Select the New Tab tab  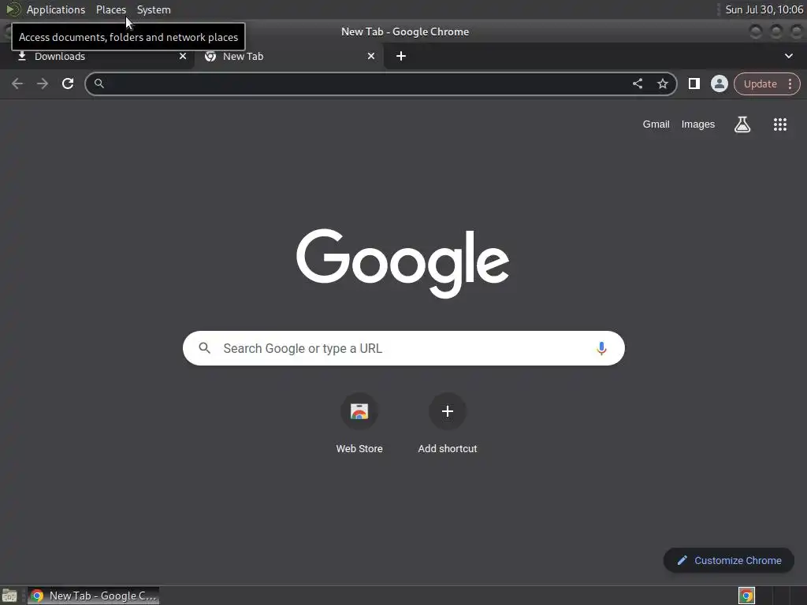click(x=288, y=57)
